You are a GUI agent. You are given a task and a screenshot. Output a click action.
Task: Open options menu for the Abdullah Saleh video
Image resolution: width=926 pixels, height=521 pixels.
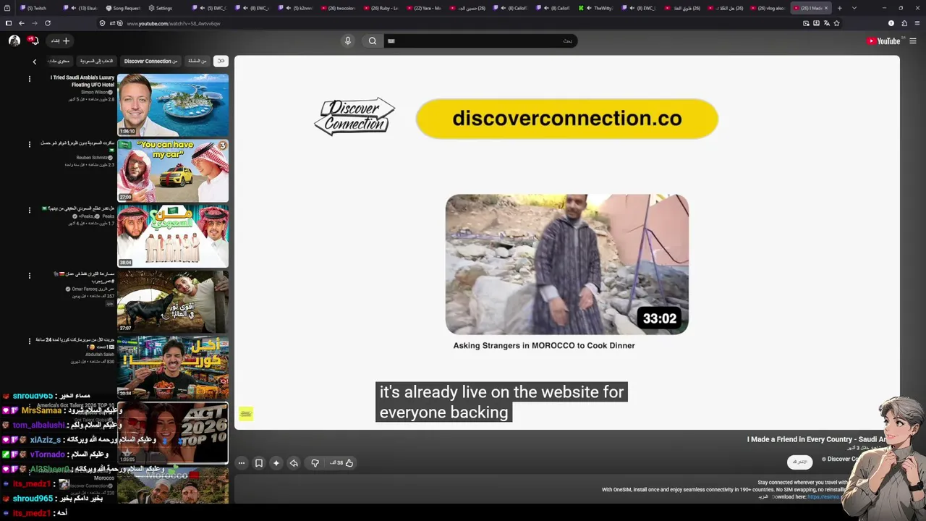30,341
